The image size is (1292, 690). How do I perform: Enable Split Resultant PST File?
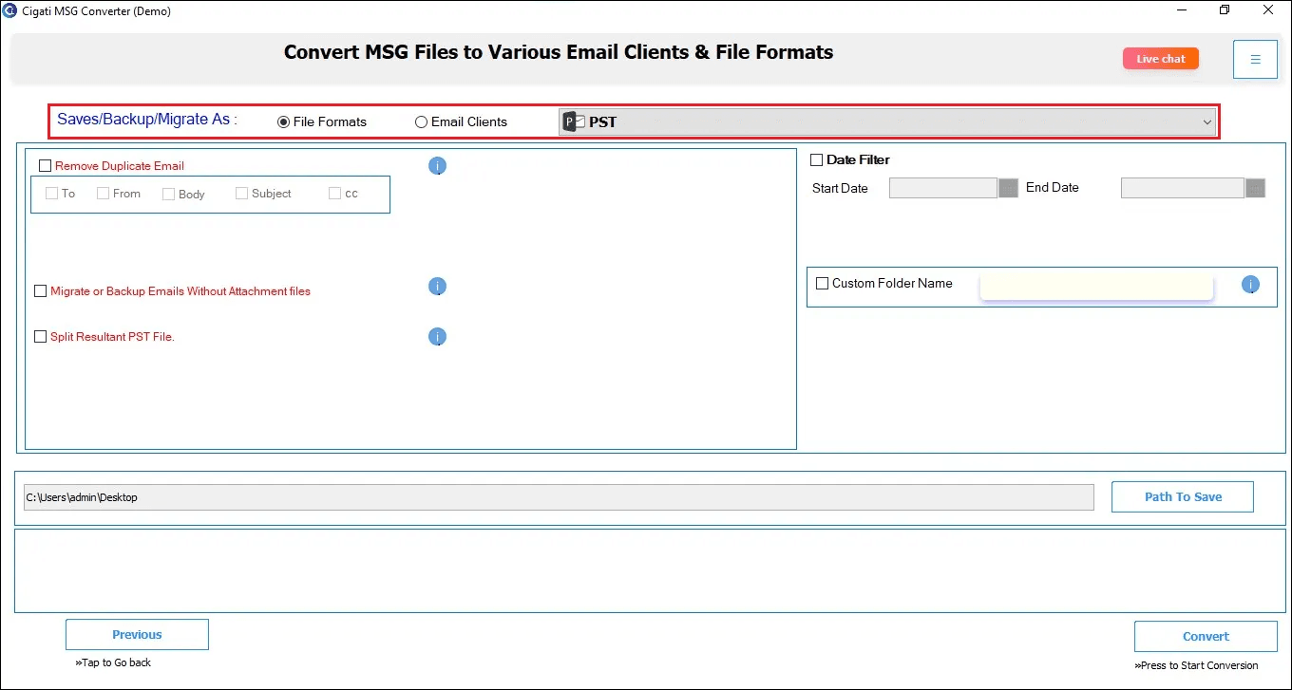[40, 336]
